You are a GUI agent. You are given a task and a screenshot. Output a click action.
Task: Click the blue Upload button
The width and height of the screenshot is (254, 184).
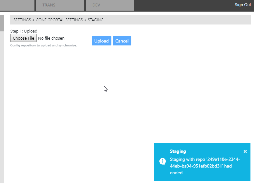pos(101,41)
